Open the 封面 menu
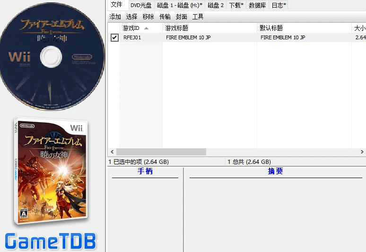This screenshot has height=252, width=366. (182, 17)
